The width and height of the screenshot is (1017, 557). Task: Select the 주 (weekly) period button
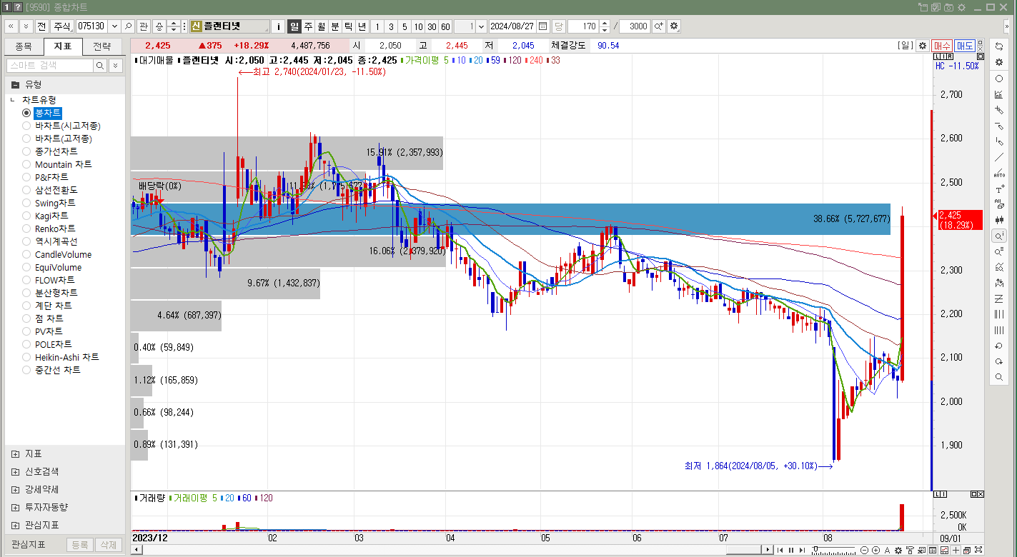coord(308,26)
